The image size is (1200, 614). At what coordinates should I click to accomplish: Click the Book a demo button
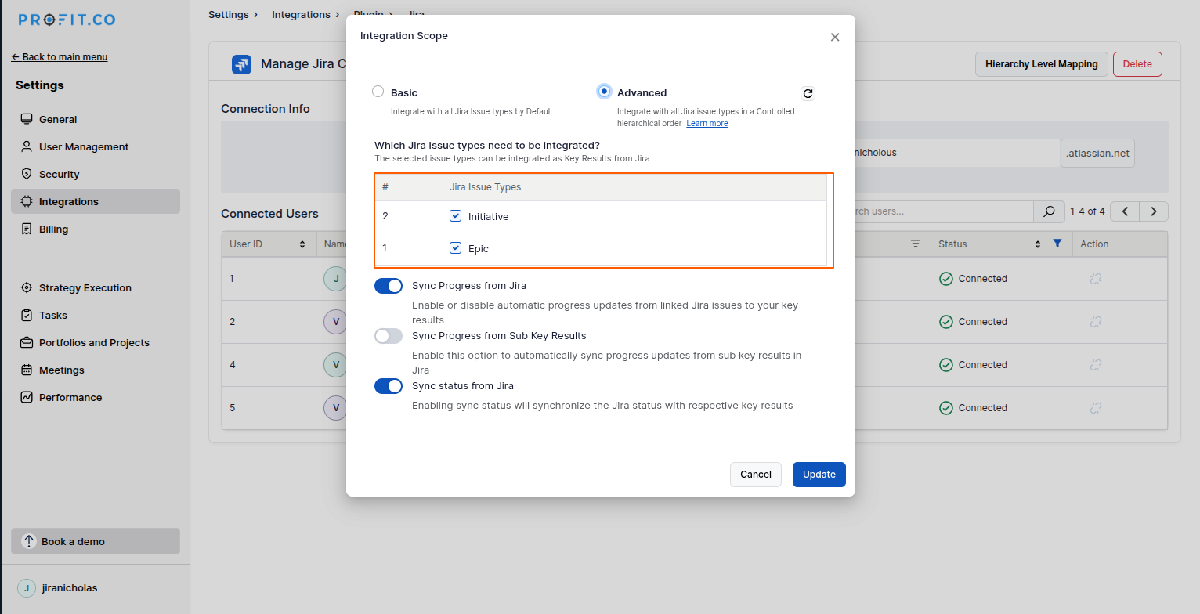[96, 541]
